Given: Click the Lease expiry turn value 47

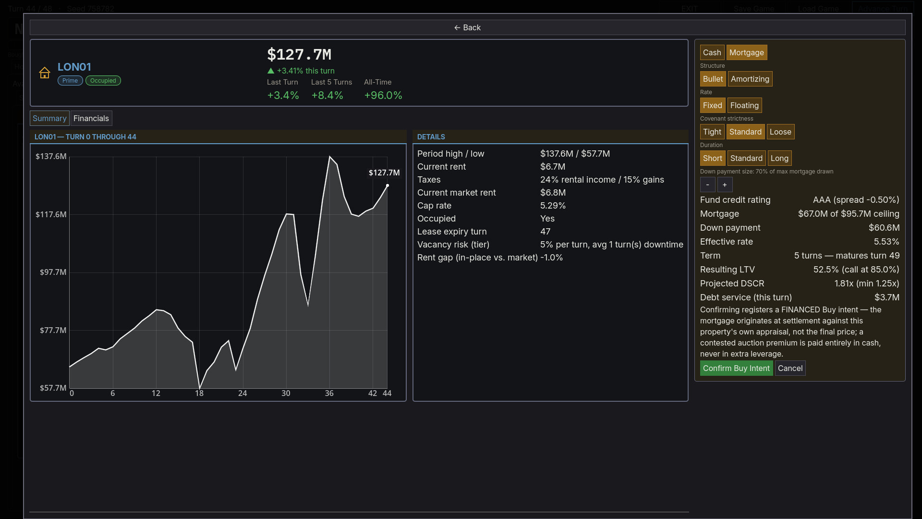Looking at the screenshot, I should [545, 232].
